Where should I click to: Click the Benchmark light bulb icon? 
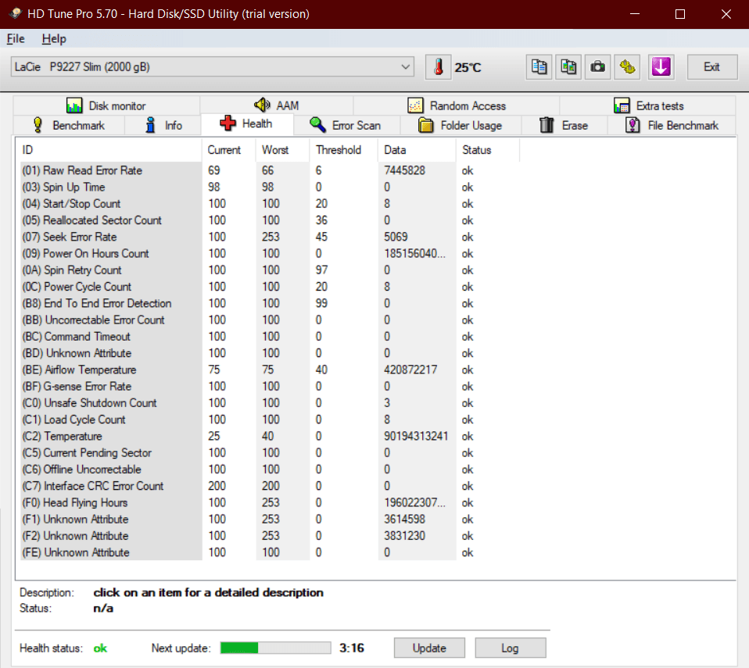point(38,125)
